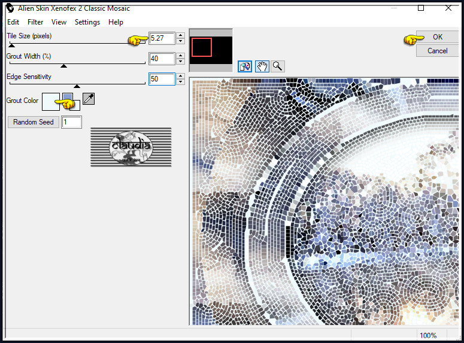Toggle the split preview icon
Viewport: 464px width, 343px height.
coord(245,66)
